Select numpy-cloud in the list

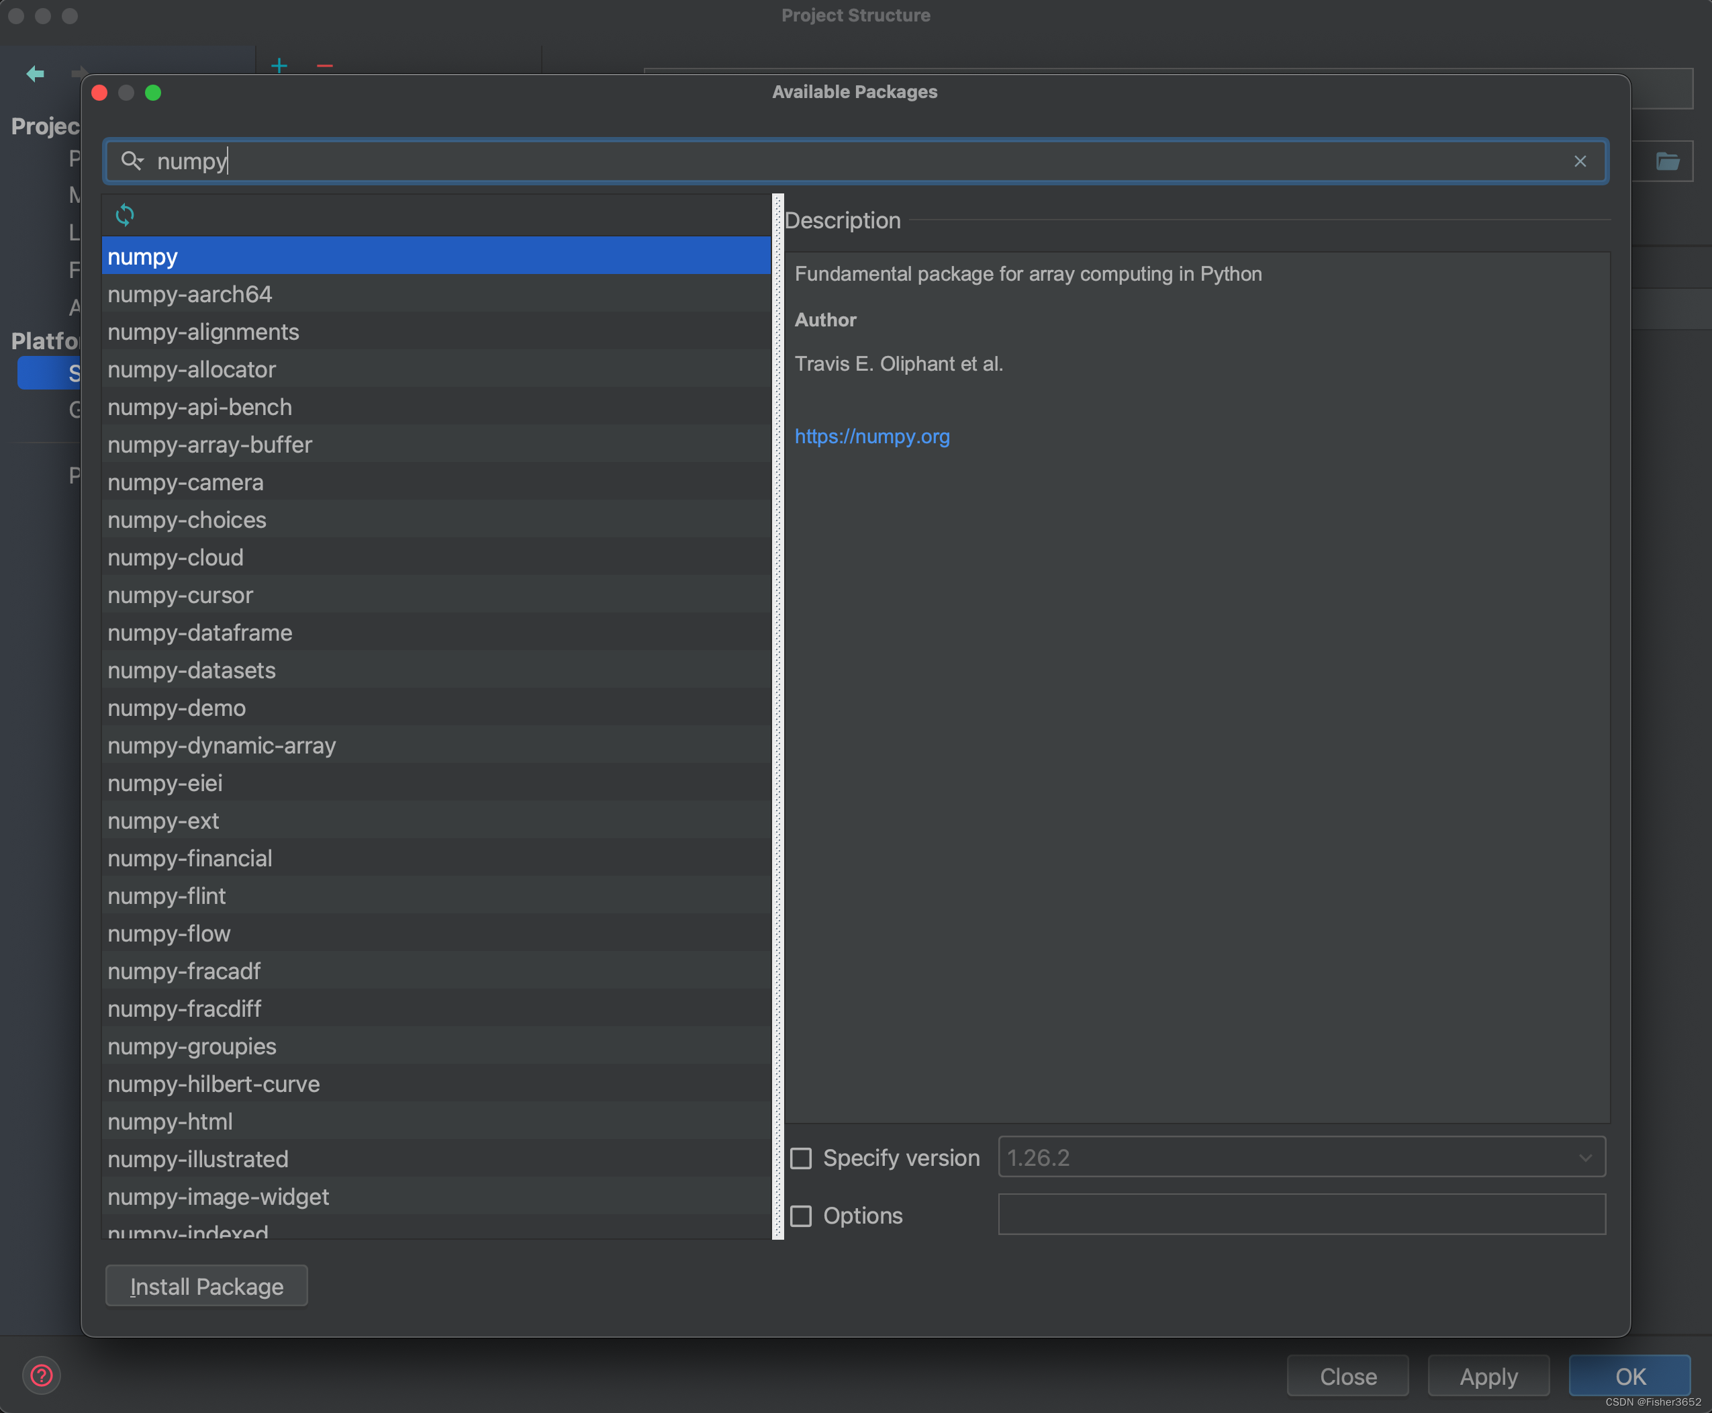click(x=436, y=557)
